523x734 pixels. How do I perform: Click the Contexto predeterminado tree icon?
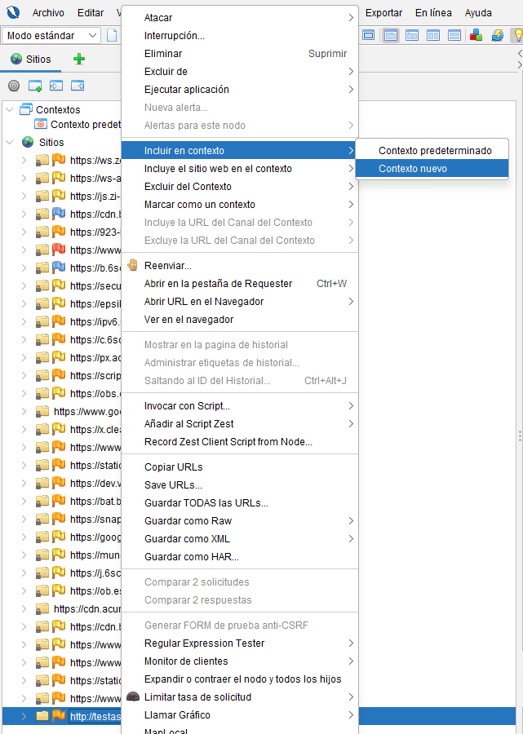pyautogui.click(x=41, y=125)
